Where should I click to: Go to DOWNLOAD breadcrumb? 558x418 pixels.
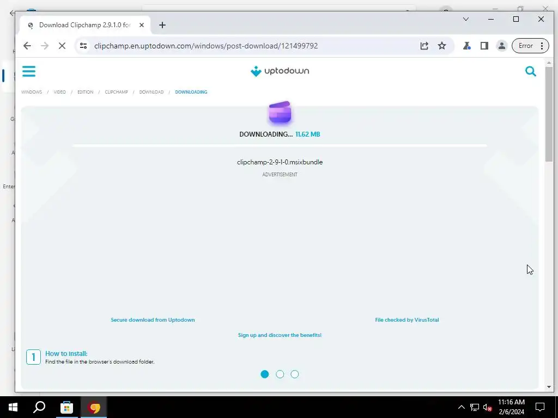[151, 92]
